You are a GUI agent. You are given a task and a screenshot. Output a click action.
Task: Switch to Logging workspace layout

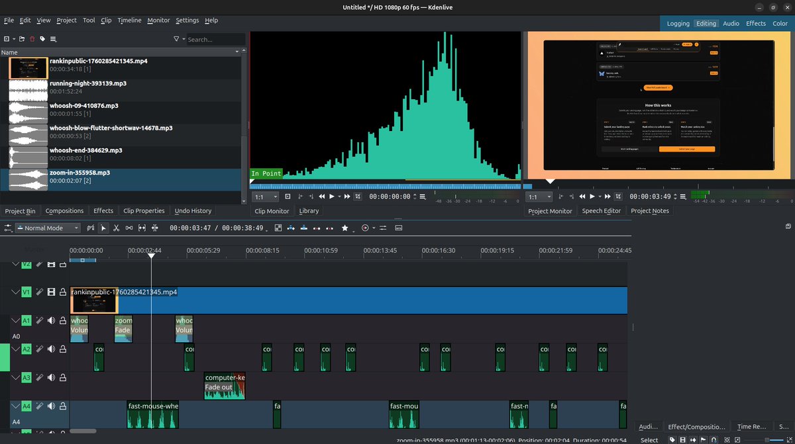tap(678, 23)
